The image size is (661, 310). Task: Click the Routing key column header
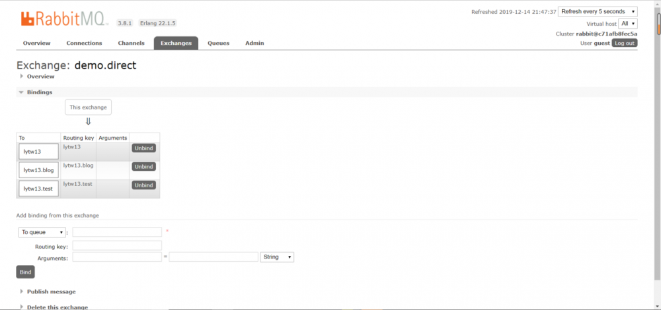click(79, 138)
